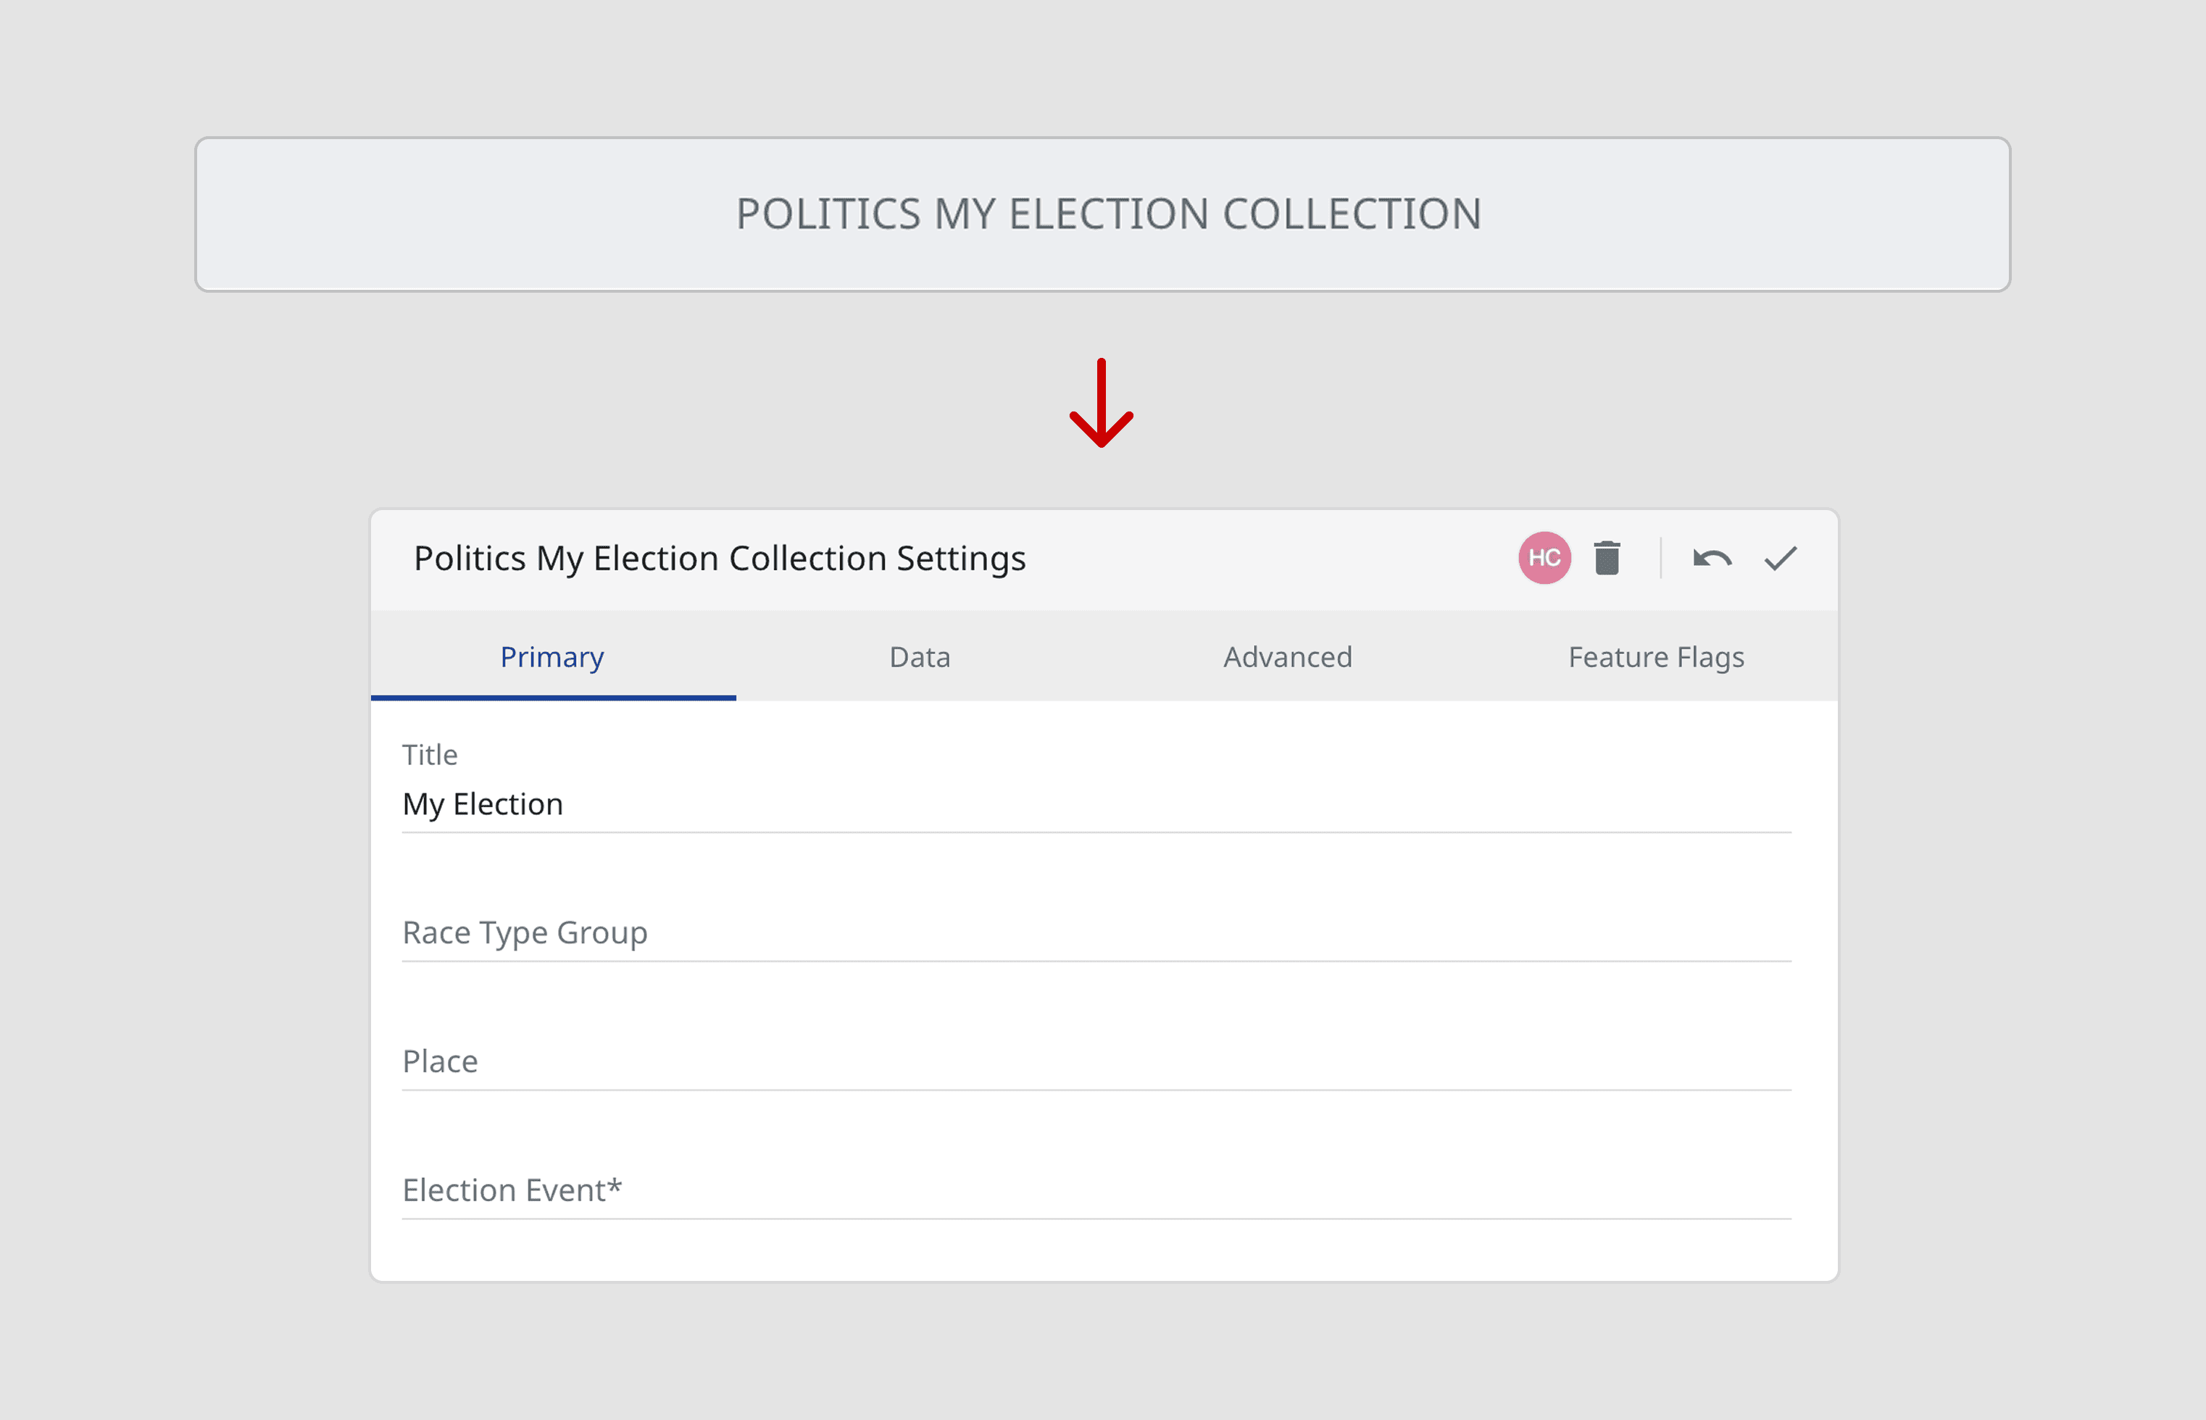Click the vertical divider beside the trash icon
This screenshot has width=2206, height=1420.
(1660, 558)
